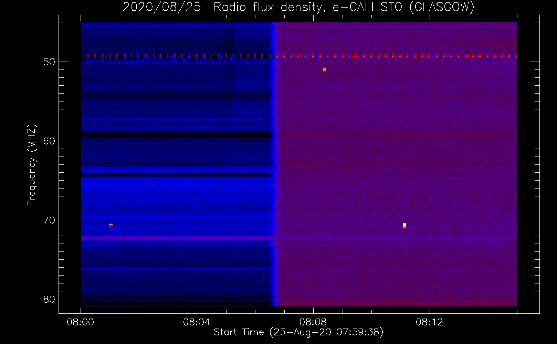Click the bright yellow-white spot near 70 MHz
557x344 pixels.
404,225
